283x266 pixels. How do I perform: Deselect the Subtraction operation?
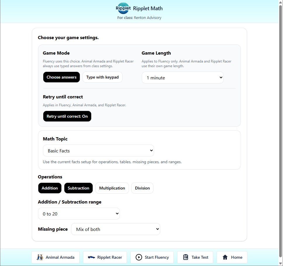pyautogui.click(x=78, y=188)
